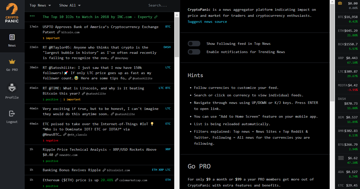Select MIOTA $4.42 in price ticker

pyautogui.click(x=347, y=87)
